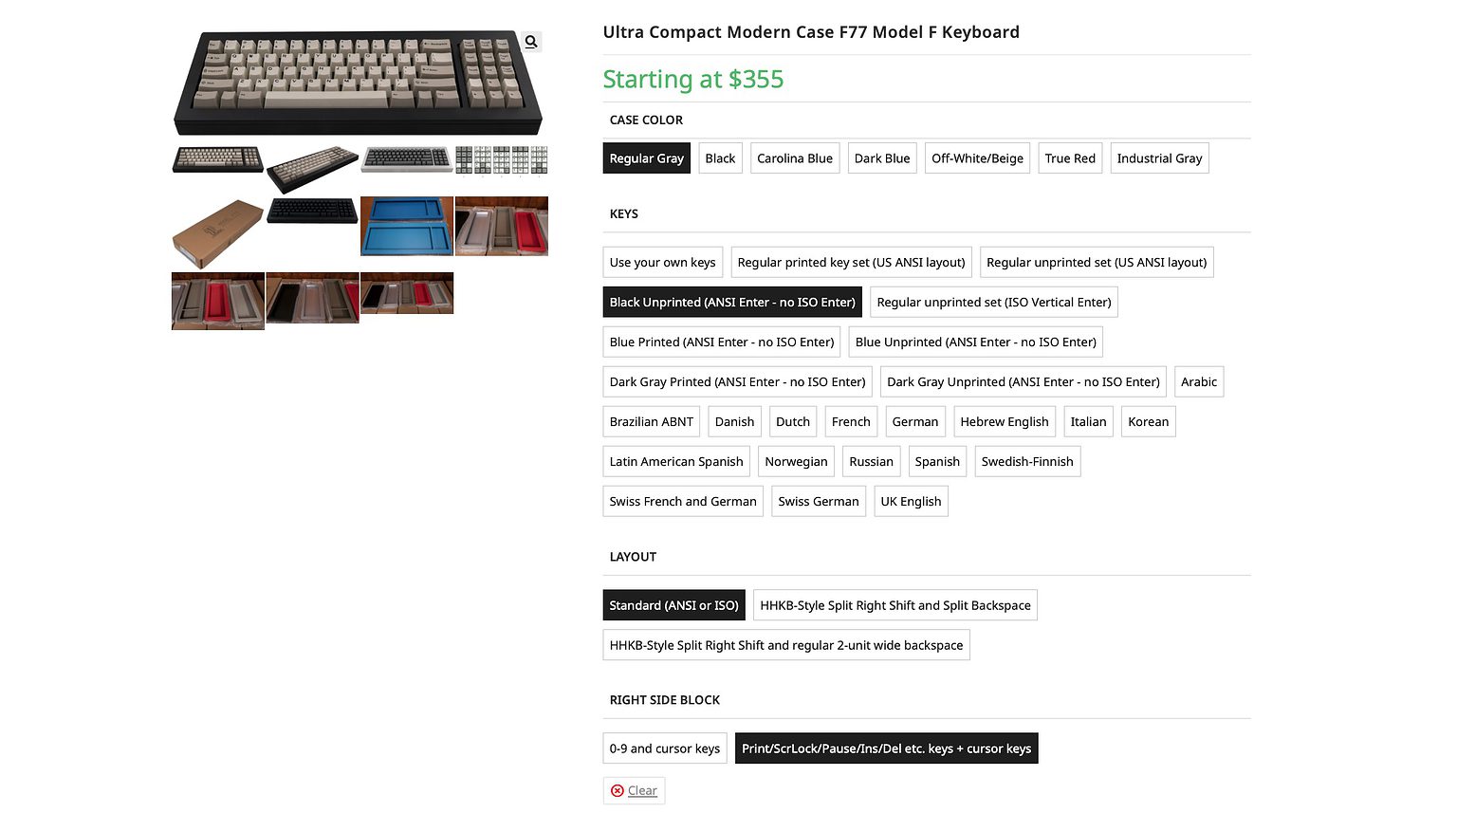Image resolution: width=1457 pixels, height=813 pixels.
Task: Pick the Arabic key set
Action: (1198, 381)
